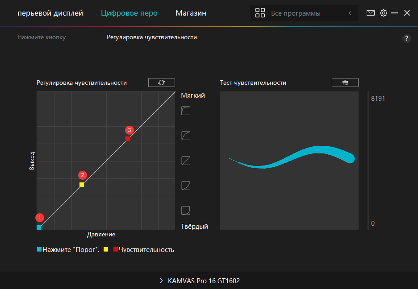Click the cyan threshold point on the curve

(39, 227)
